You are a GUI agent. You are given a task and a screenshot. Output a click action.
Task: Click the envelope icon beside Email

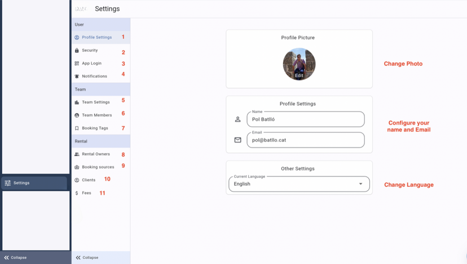point(237,140)
